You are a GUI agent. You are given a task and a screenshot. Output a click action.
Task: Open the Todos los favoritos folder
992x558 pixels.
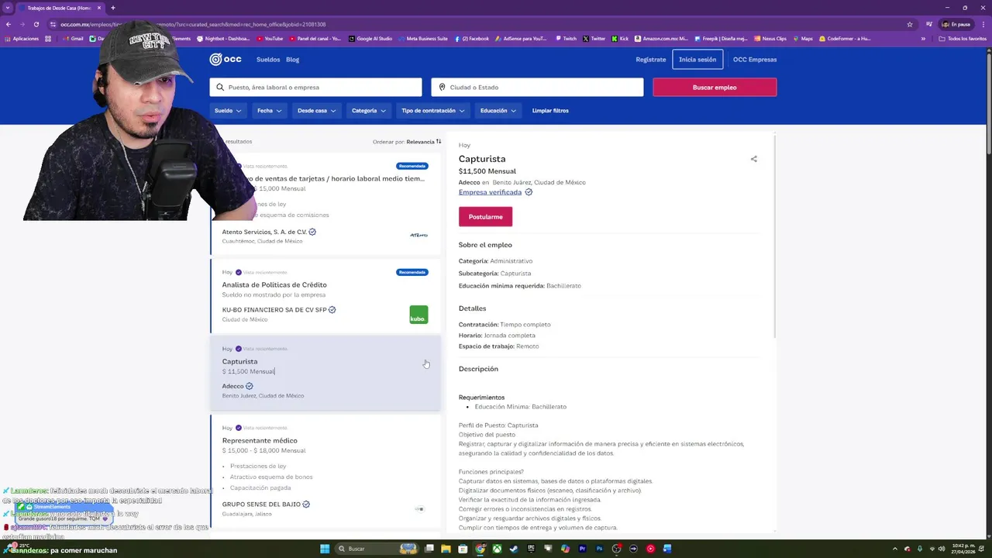[963, 38]
